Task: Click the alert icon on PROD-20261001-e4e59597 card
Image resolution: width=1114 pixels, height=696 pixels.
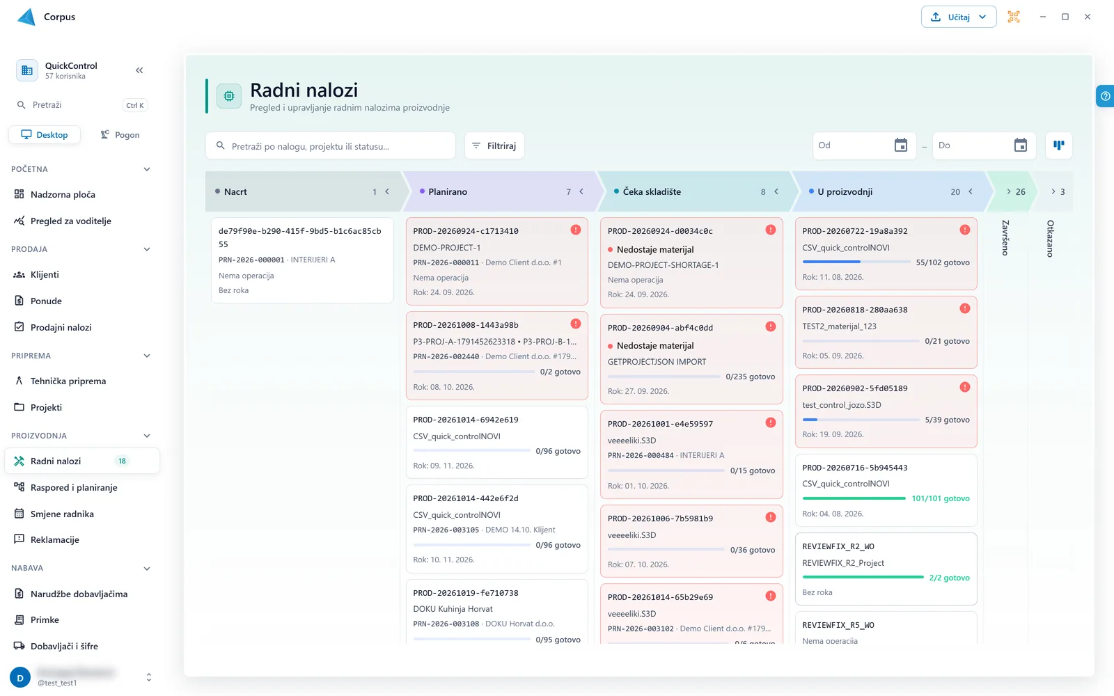Action: tap(771, 422)
